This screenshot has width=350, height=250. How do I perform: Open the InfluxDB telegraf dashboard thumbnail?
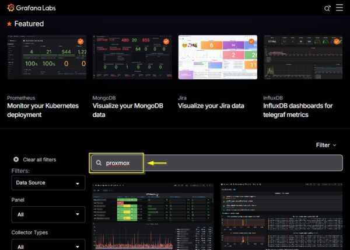pos(303,57)
